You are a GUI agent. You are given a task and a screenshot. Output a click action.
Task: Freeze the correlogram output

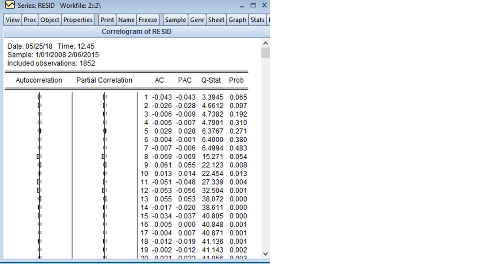pyautogui.click(x=148, y=20)
